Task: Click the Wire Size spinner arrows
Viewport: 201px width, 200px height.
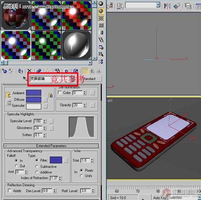Action: coord(92,160)
